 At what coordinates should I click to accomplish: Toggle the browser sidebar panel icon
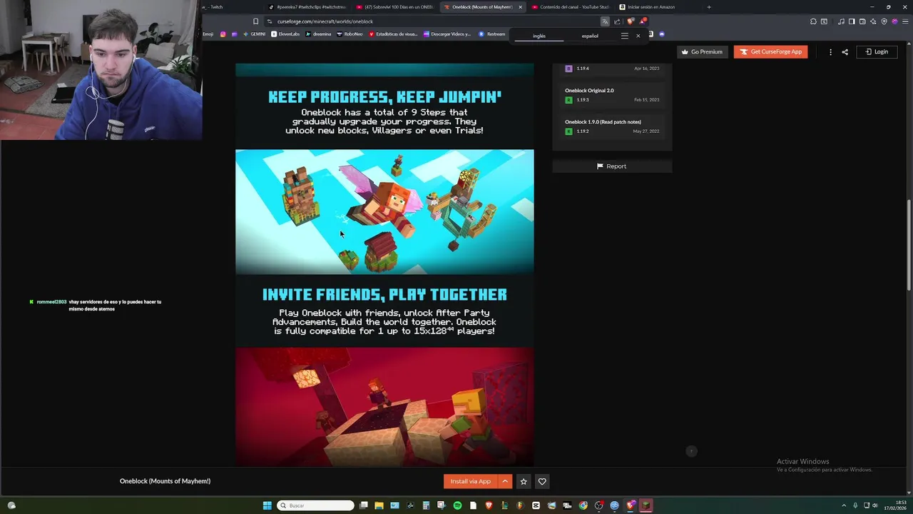pos(852,21)
